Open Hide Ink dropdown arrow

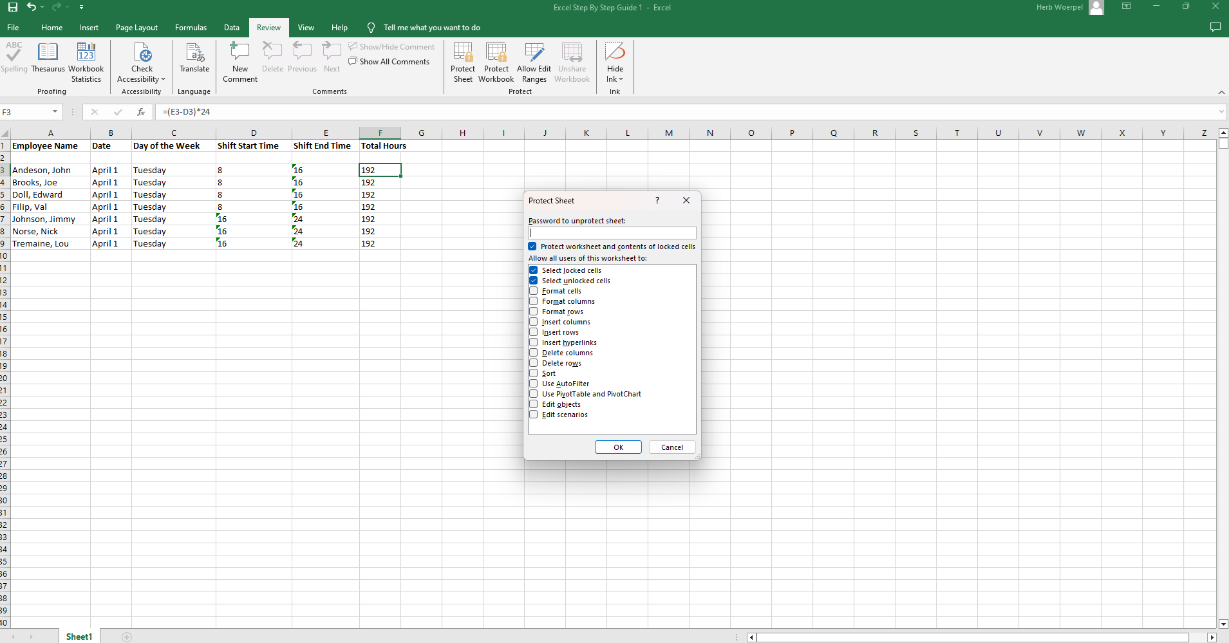pos(621,79)
